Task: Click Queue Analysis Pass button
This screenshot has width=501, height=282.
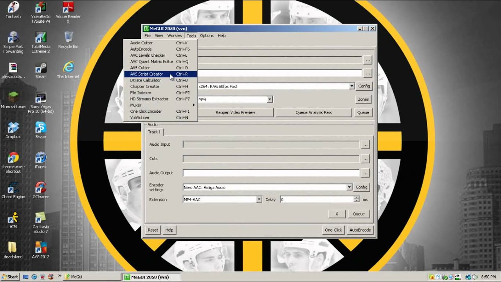Action: 314,112
